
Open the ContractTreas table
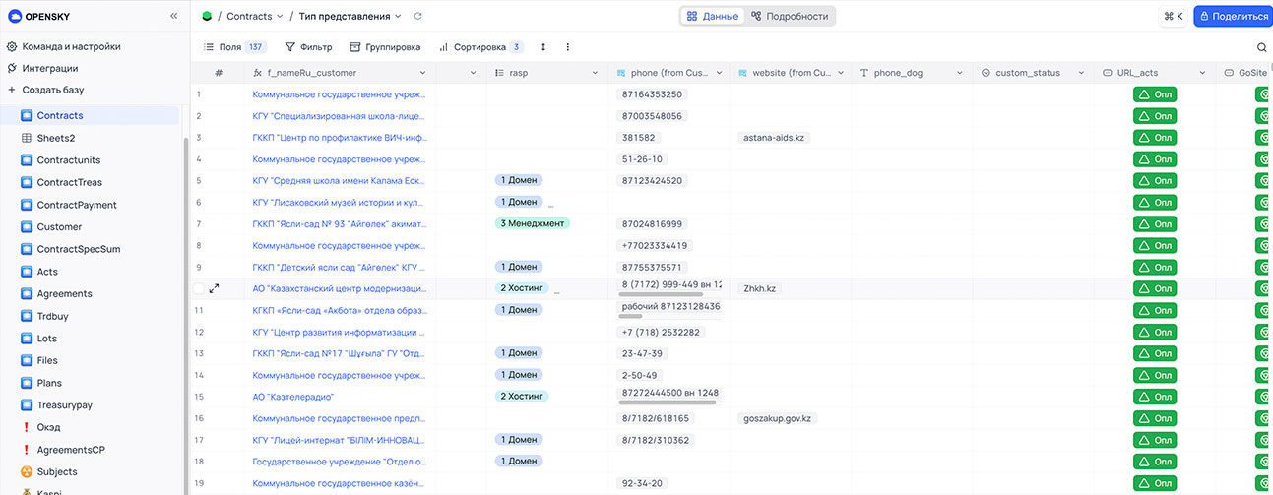tap(69, 182)
